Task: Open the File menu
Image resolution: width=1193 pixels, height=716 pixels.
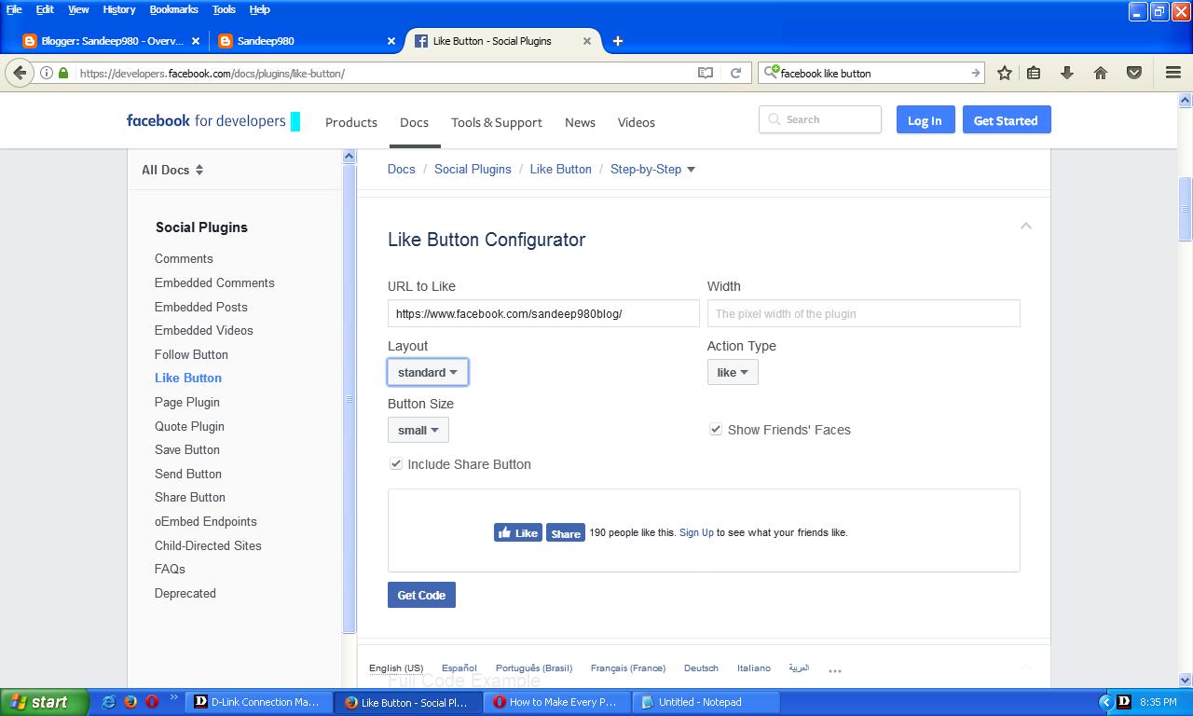Action: click(14, 9)
